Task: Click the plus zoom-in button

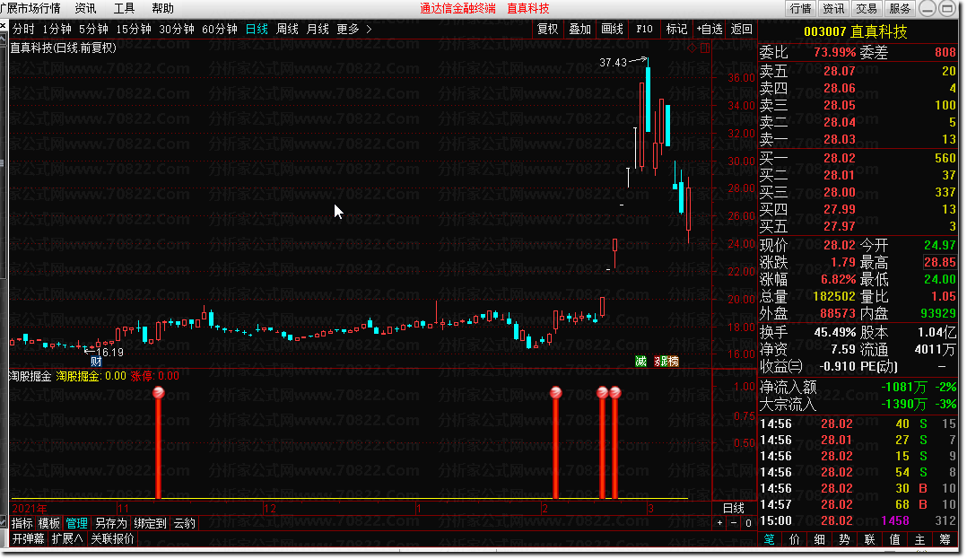Action: pyautogui.click(x=719, y=523)
